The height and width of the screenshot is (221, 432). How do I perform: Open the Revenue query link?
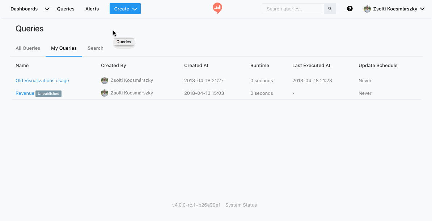[25, 93]
